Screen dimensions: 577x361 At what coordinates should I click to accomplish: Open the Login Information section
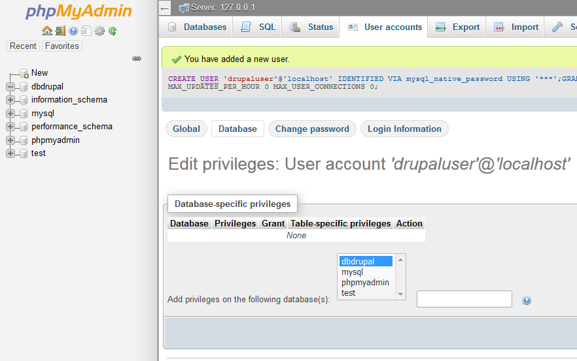(404, 129)
